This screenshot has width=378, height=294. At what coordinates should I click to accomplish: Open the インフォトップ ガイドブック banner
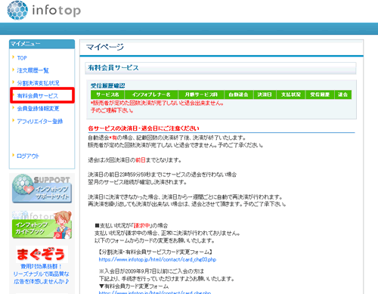[42, 225]
